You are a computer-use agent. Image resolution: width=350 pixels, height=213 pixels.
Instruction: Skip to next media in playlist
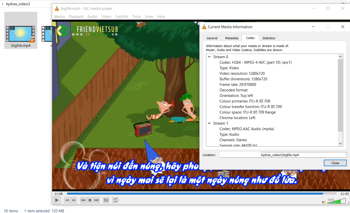click(96, 200)
